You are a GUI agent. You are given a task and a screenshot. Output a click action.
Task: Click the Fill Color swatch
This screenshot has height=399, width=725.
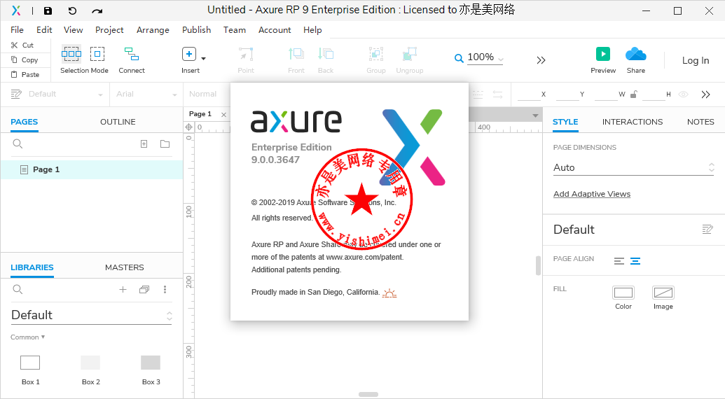[x=623, y=293]
